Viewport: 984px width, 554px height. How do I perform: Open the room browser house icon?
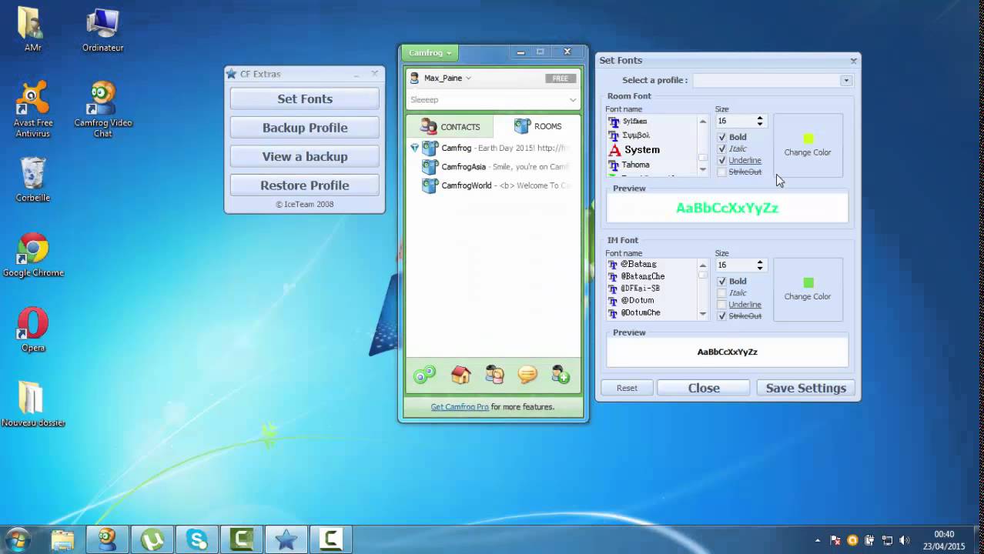tap(460, 375)
